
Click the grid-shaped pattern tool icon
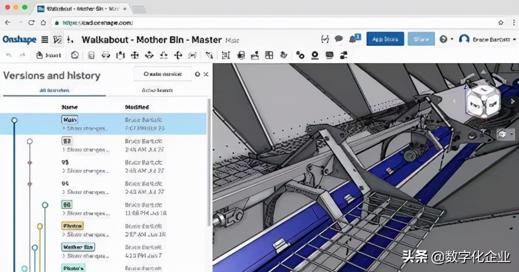[x=269, y=55]
